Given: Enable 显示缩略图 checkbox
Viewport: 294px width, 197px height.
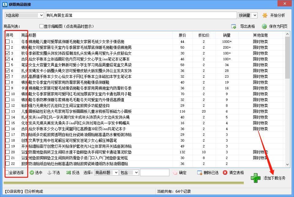Looking at the screenshot, I should pos(41,26).
